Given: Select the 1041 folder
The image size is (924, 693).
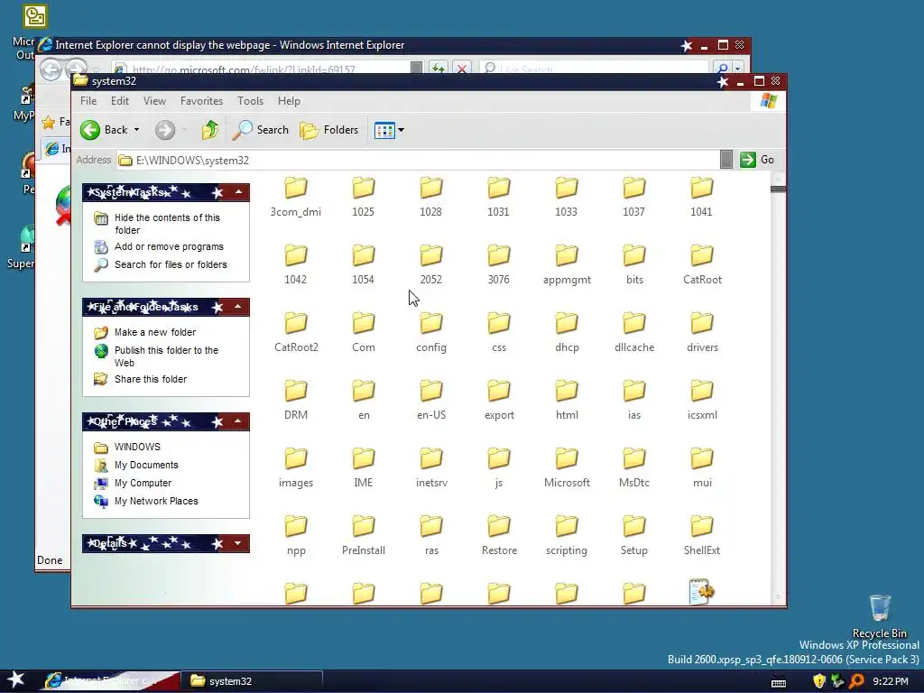Looking at the screenshot, I should coord(701,197).
